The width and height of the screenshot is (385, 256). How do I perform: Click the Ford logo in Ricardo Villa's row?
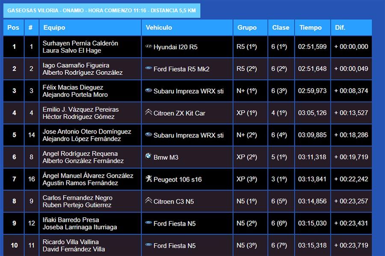pyautogui.click(x=148, y=245)
